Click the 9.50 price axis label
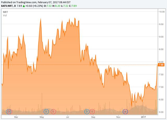This screenshot has width=167, height=120. pyautogui.click(x=161, y=24)
